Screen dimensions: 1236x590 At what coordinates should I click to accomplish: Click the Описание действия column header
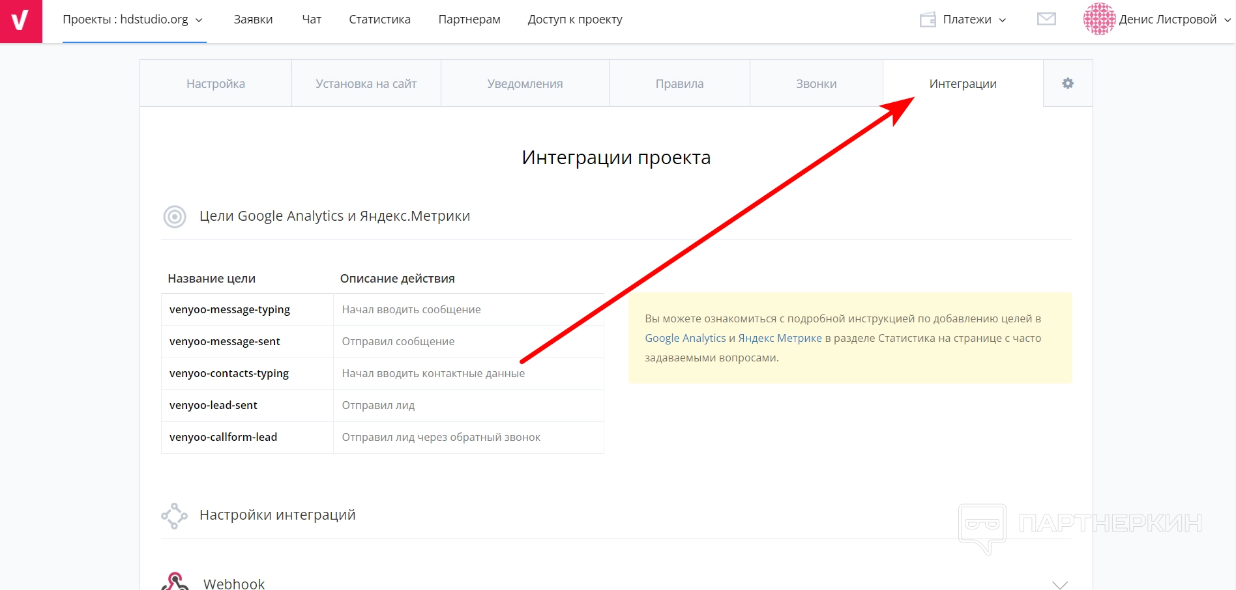point(398,278)
